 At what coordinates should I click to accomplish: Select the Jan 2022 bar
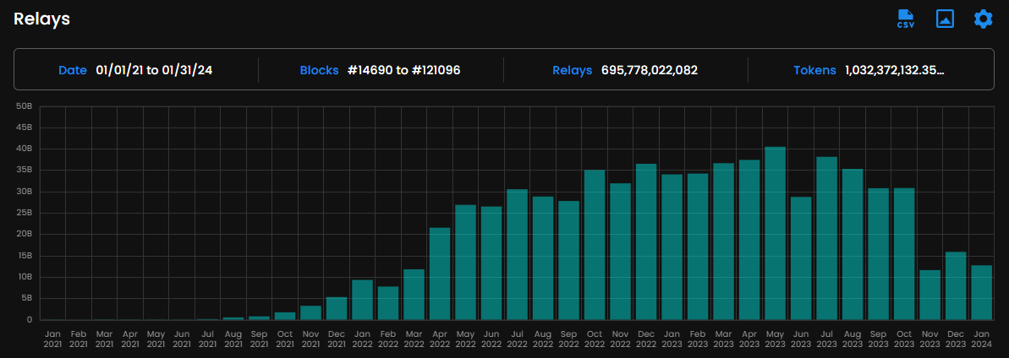pyautogui.click(x=362, y=300)
